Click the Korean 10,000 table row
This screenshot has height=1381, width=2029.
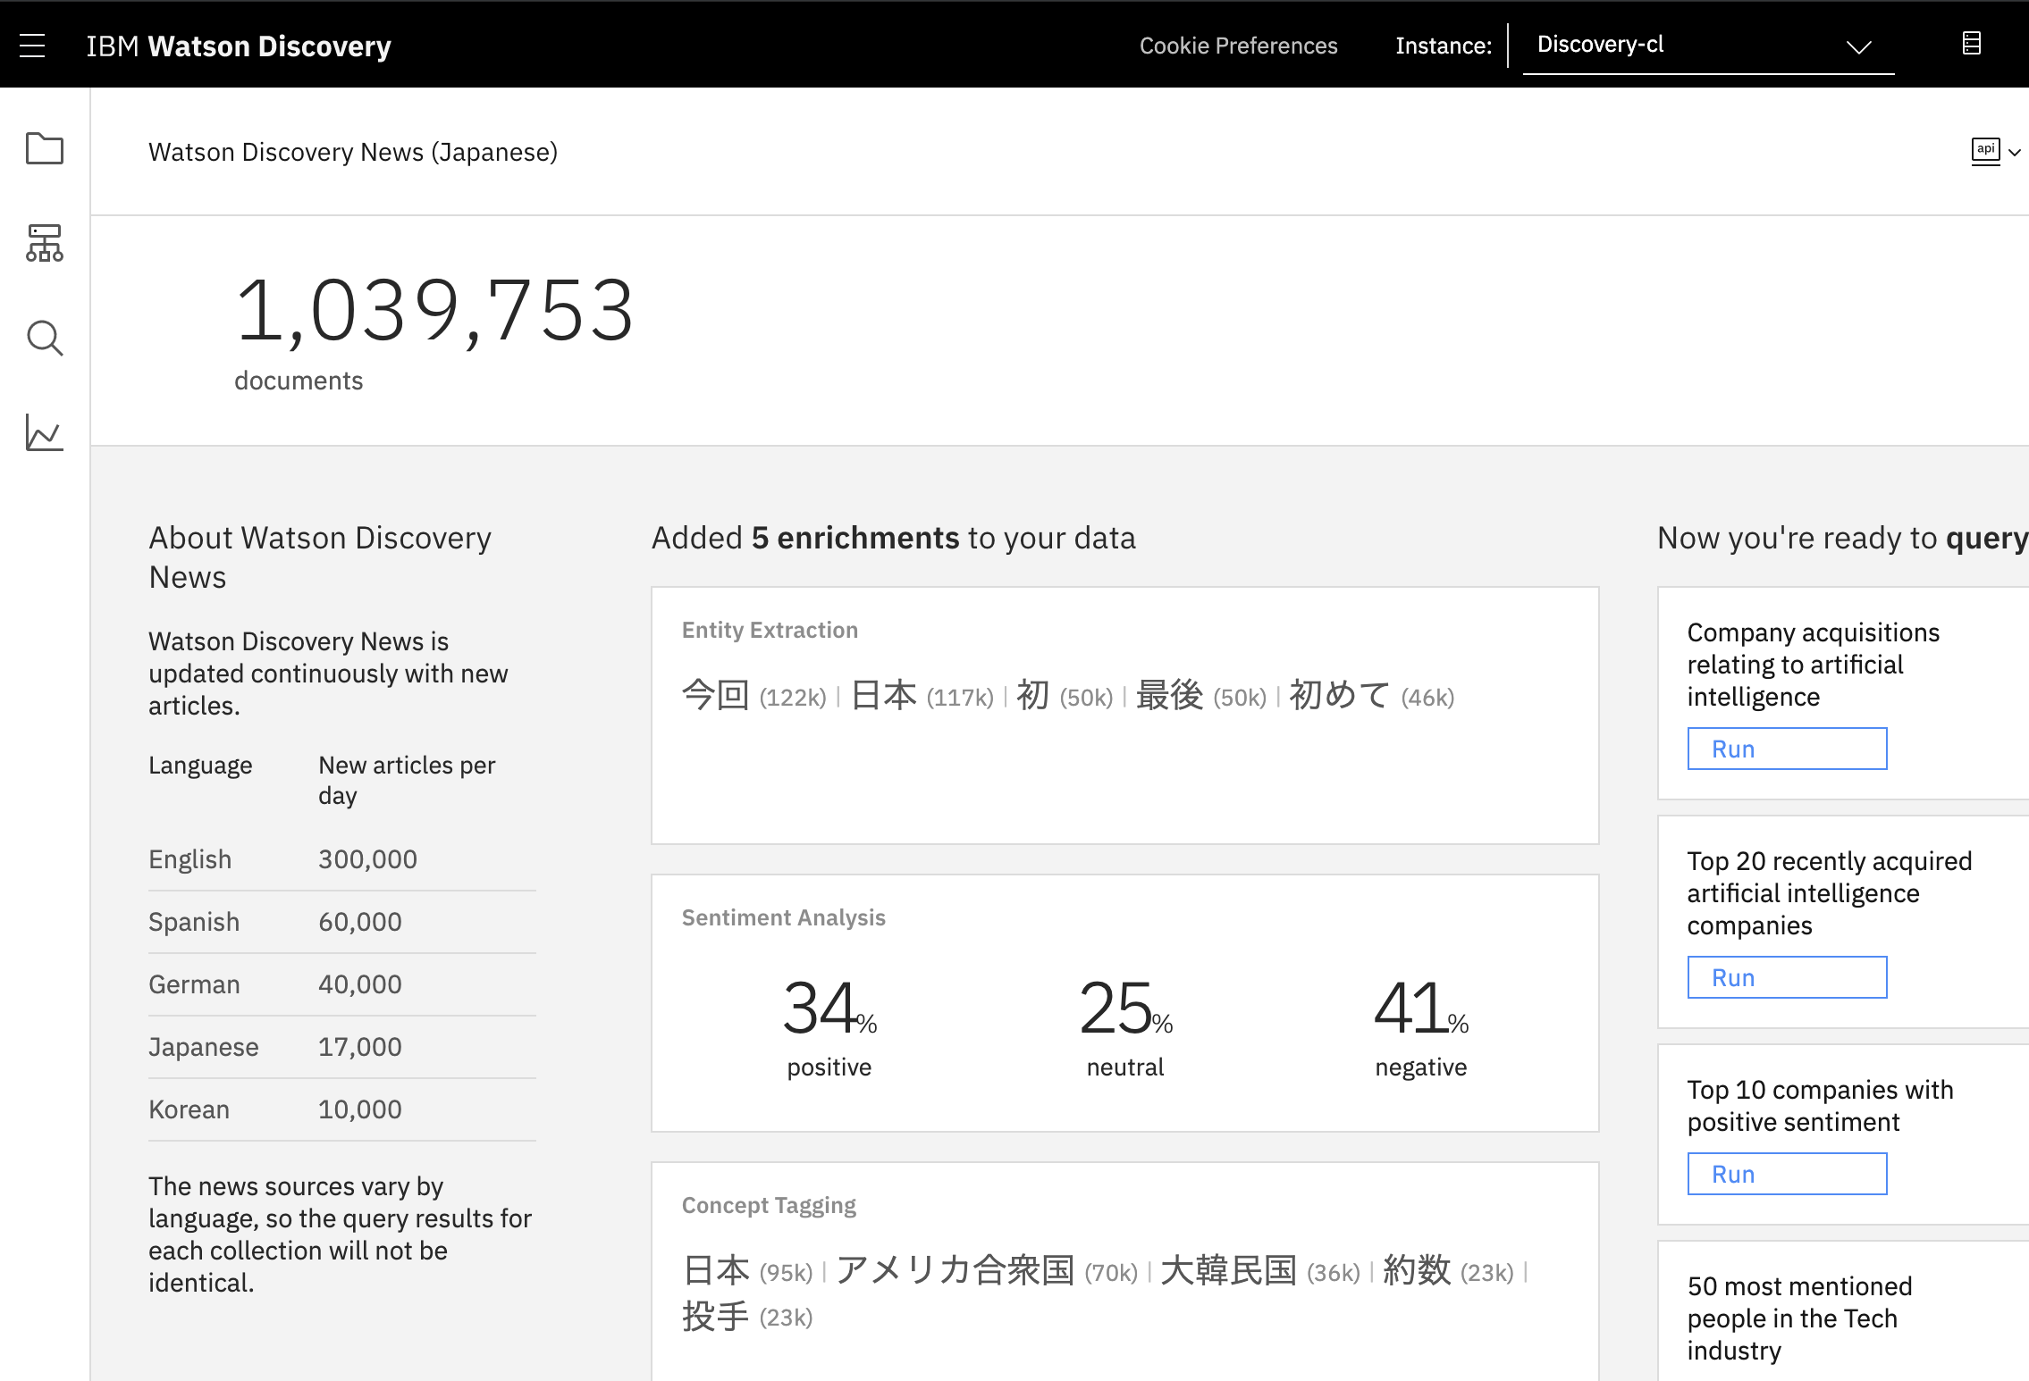(x=342, y=1109)
